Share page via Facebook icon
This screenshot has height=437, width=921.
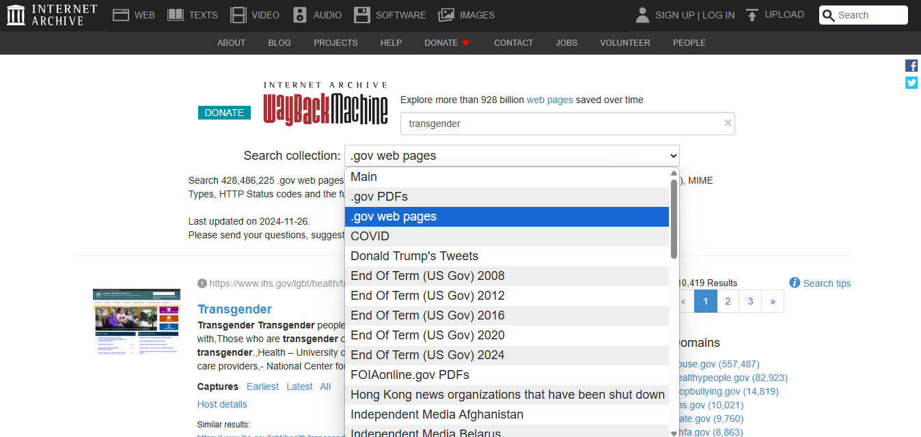pos(911,66)
